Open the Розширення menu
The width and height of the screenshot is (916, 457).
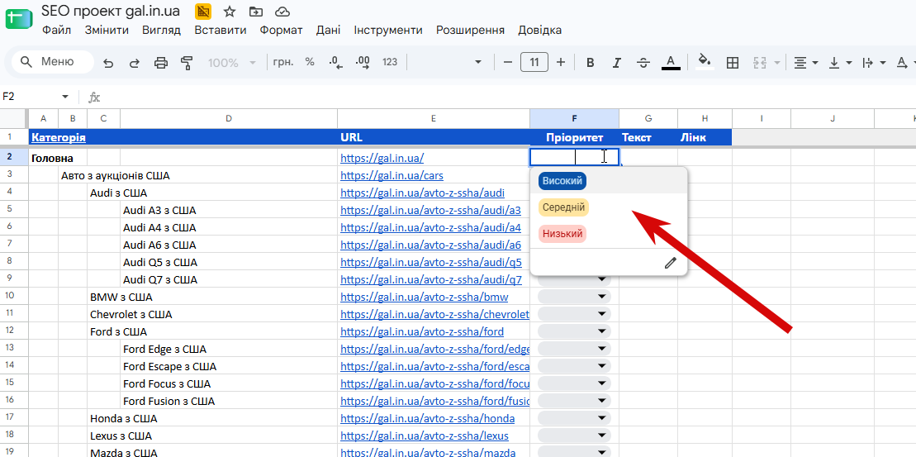470,30
